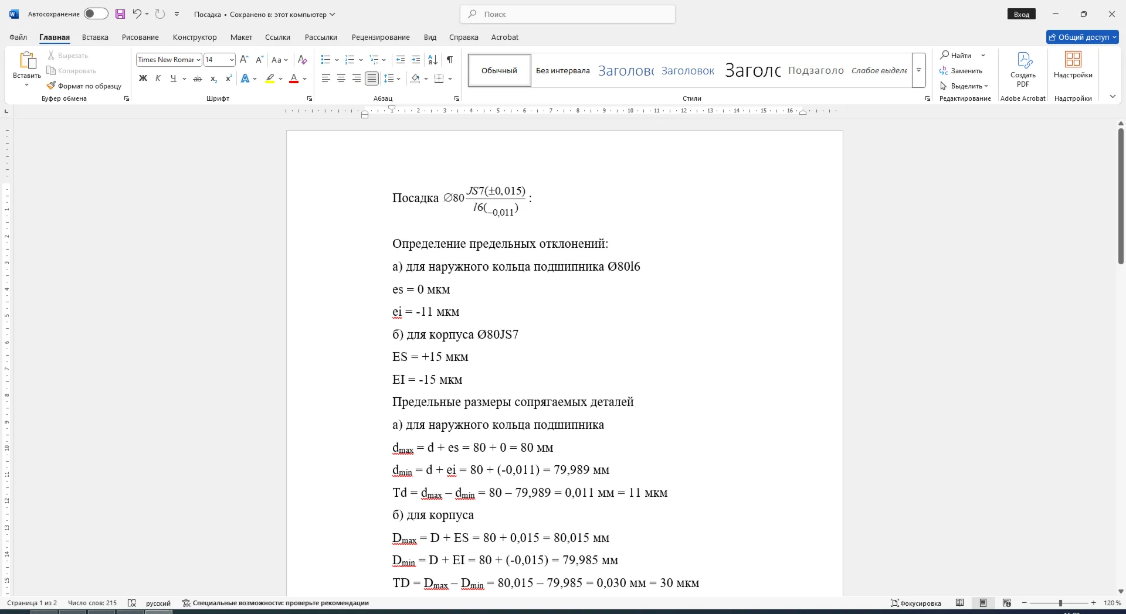
Task: Click the Create PDF Acrobat icon
Action: coord(1023,70)
